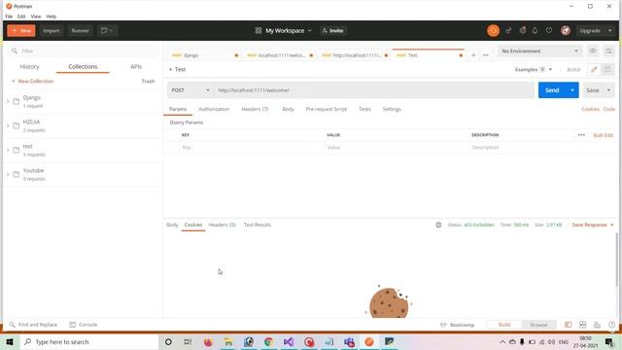Click the request URL field
This screenshot has height=350, width=622.
point(373,90)
